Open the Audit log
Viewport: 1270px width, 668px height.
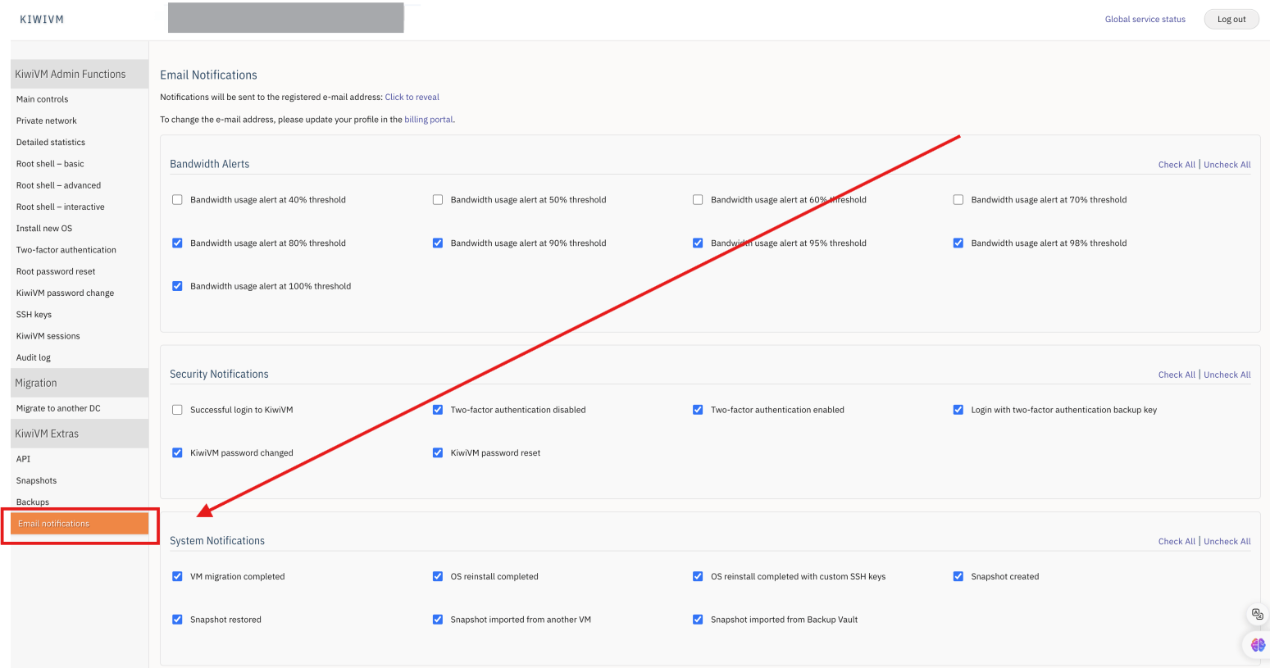point(34,357)
